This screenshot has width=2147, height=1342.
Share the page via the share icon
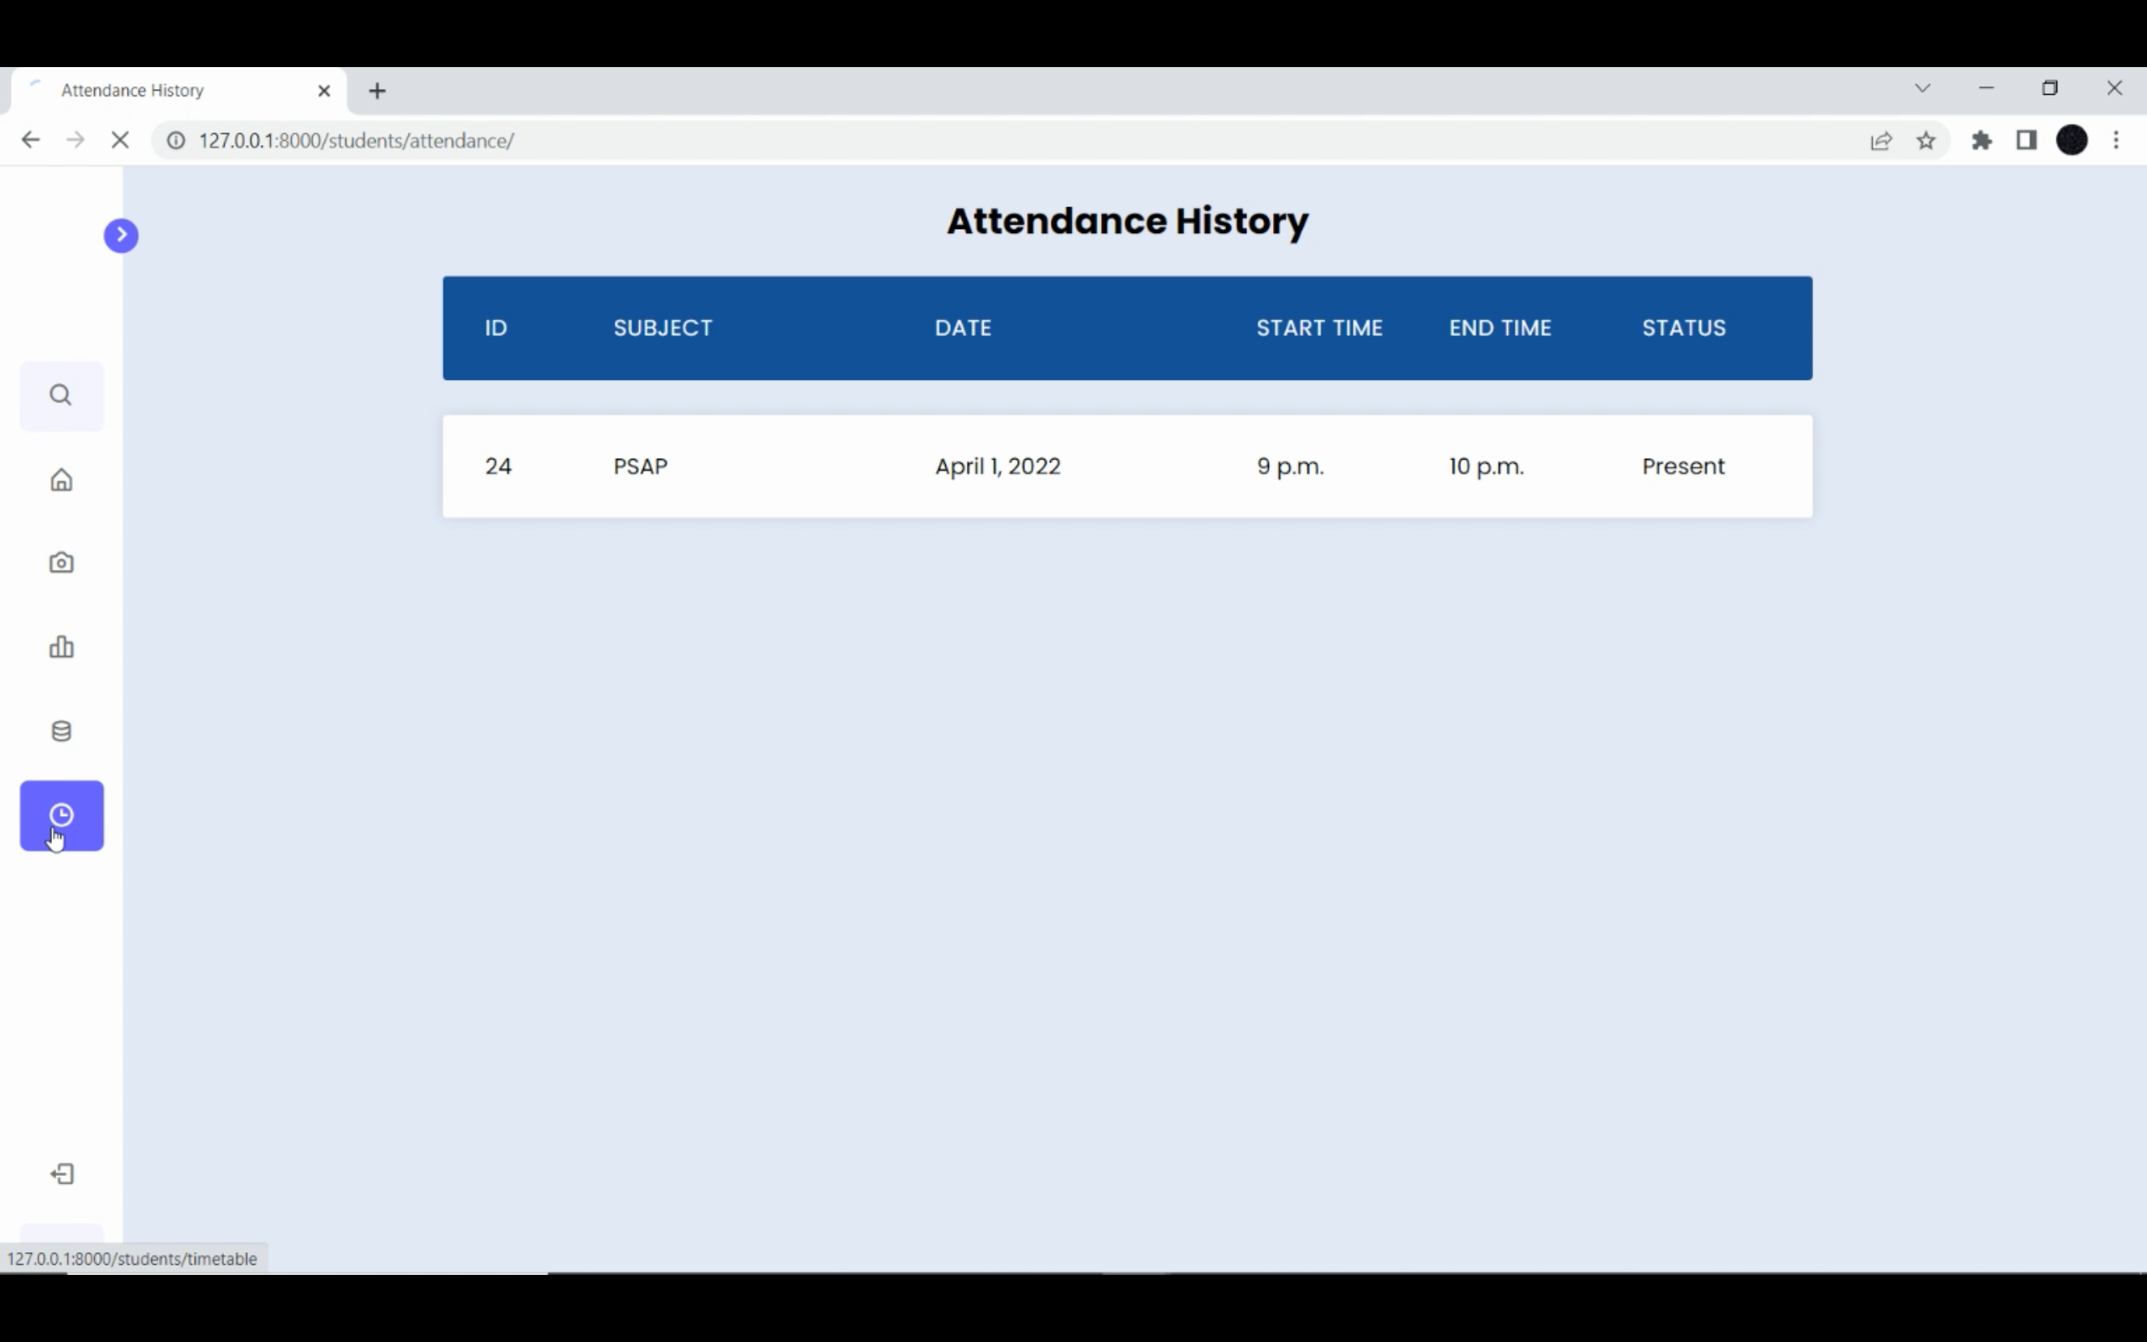coord(1881,140)
